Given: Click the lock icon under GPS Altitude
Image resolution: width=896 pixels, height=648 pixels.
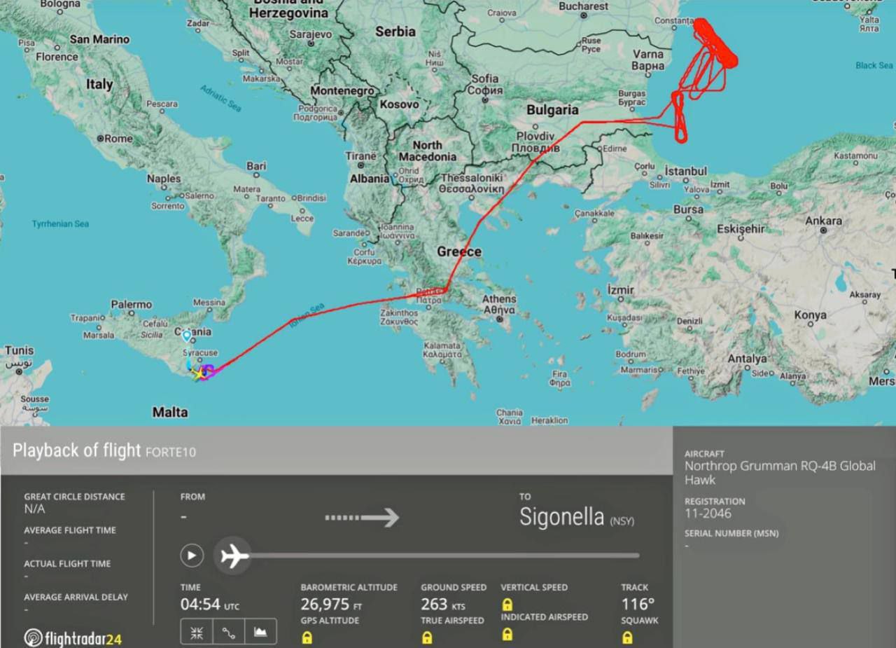Looking at the screenshot, I should [x=307, y=637].
